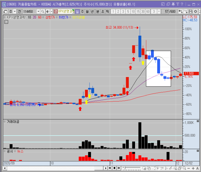The height and width of the screenshot is (172, 201).
Task: Click the dotted chart range icon at bottom
Action: pos(153,168)
